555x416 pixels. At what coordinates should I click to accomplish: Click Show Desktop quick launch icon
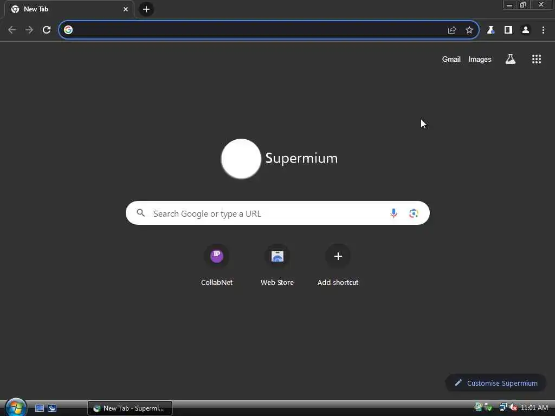click(39, 408)
